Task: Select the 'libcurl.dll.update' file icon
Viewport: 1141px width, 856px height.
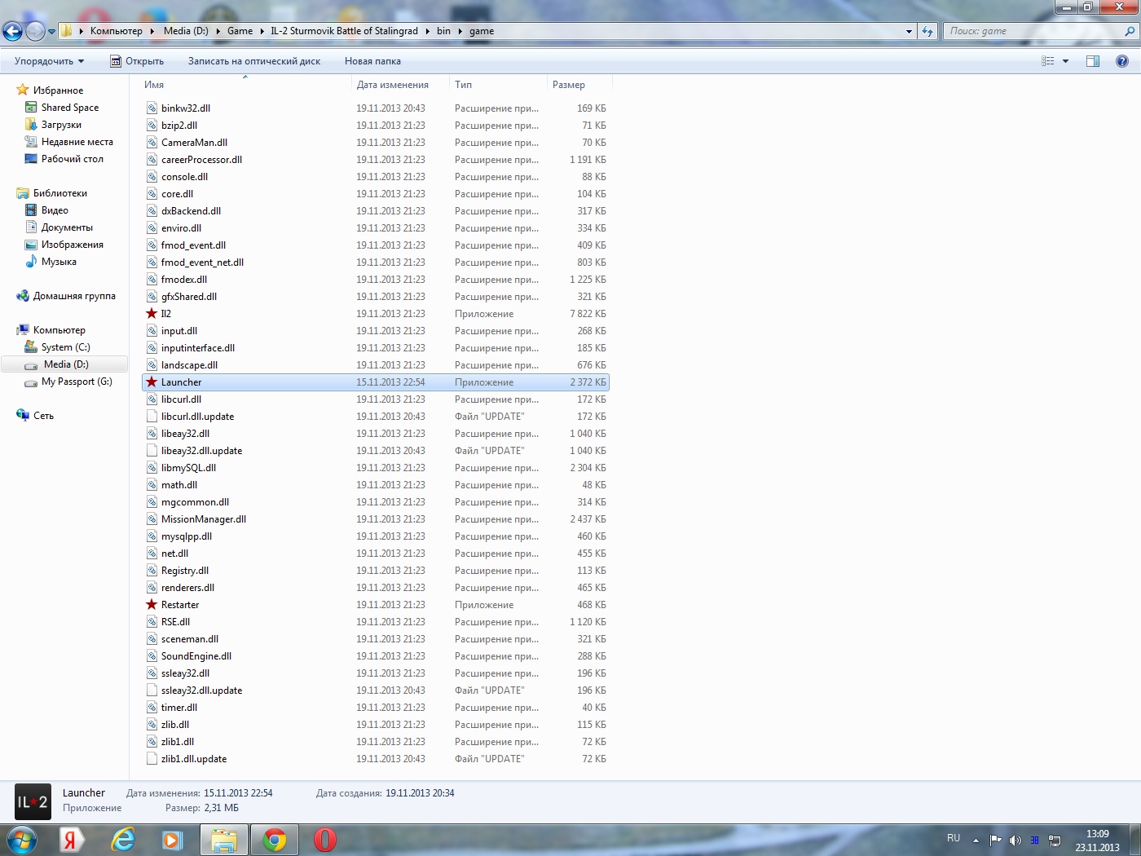Action: (152, 417)
